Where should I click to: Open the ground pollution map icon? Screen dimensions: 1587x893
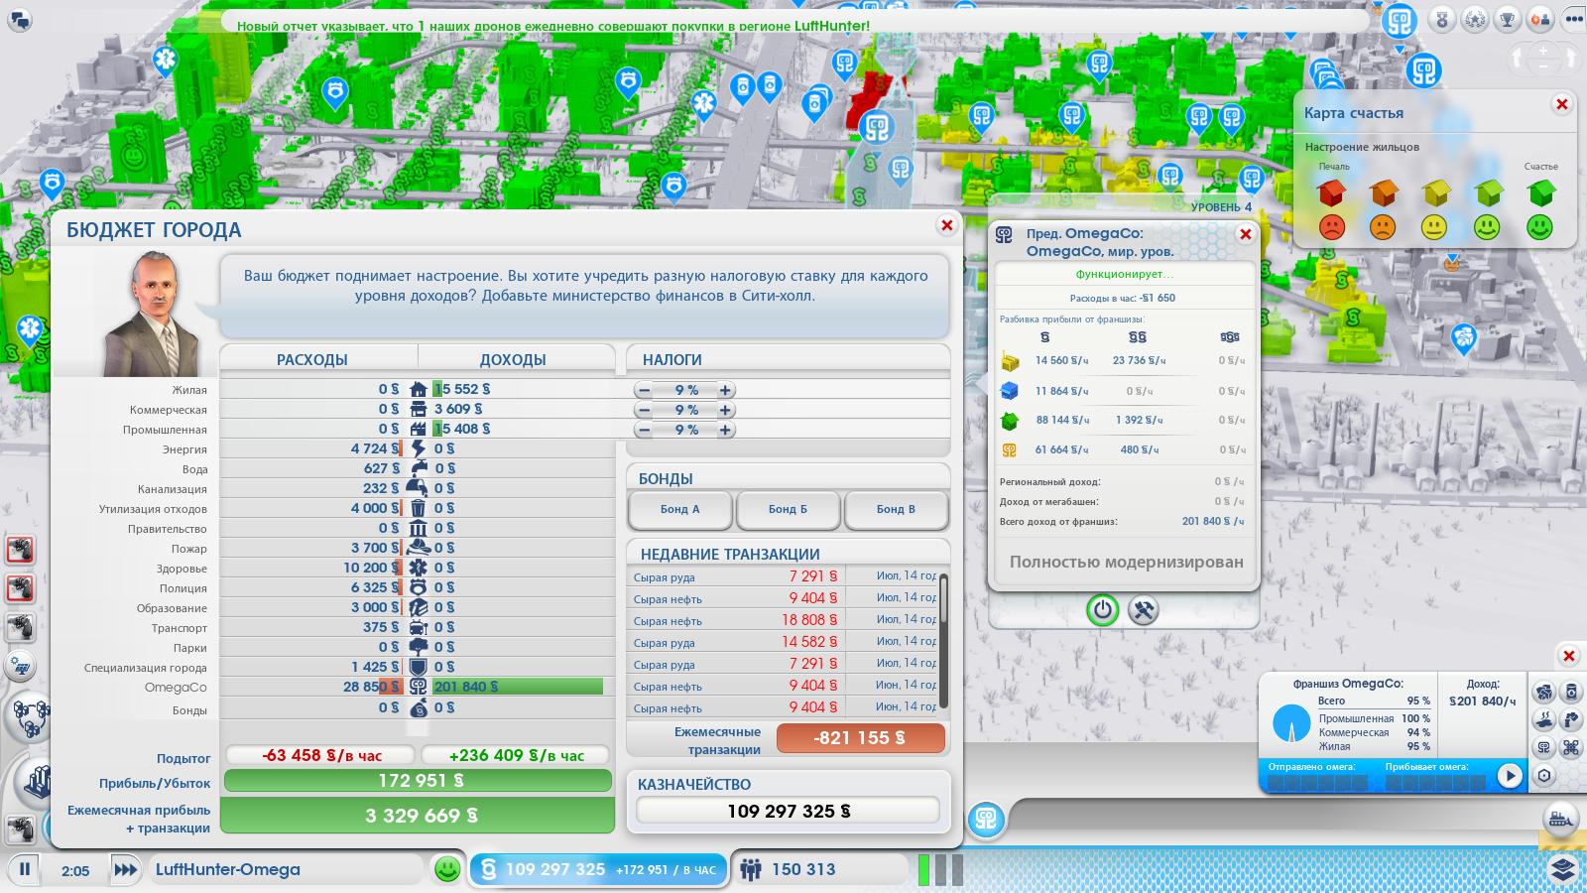coord(1544,719)
